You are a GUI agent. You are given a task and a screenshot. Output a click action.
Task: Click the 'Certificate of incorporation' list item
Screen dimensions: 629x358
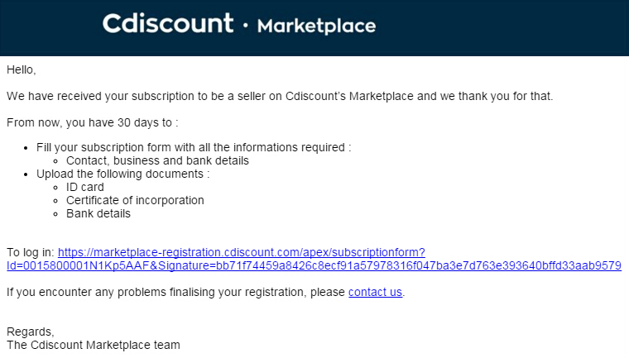[x=135, y=200]
